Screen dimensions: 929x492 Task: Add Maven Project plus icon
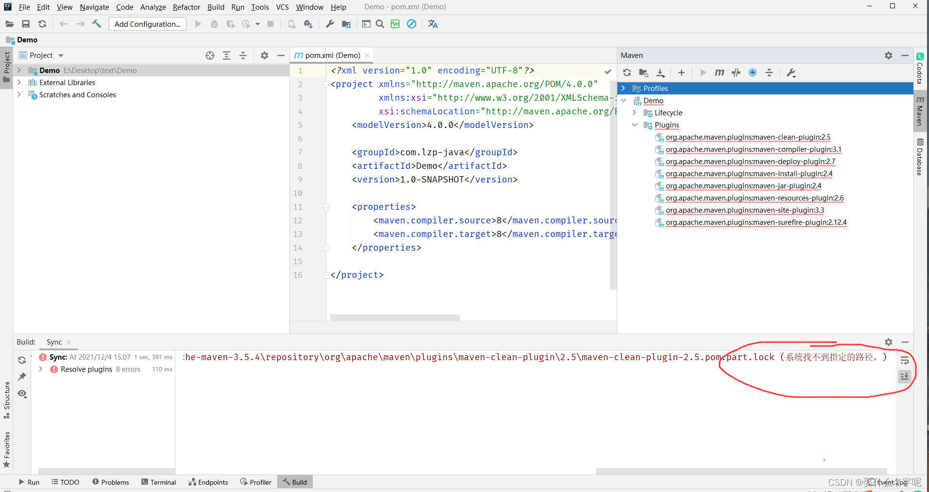[682, 73]
